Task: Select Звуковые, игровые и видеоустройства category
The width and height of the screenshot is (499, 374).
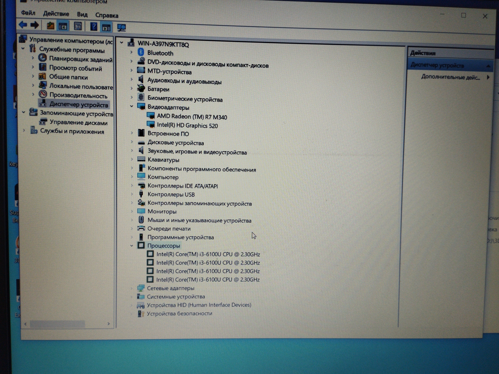Action: (197, 151)
